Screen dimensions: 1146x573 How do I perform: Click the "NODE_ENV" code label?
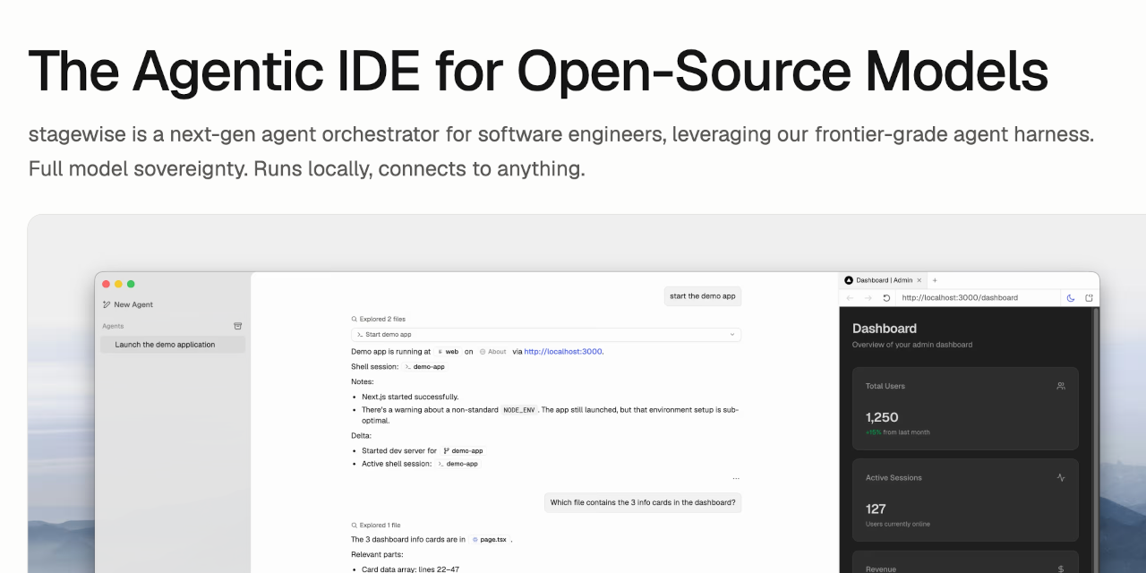point(519,410)
